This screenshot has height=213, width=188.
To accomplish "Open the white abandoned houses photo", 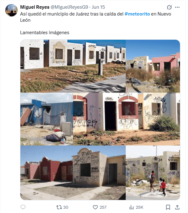I will 73,66.
